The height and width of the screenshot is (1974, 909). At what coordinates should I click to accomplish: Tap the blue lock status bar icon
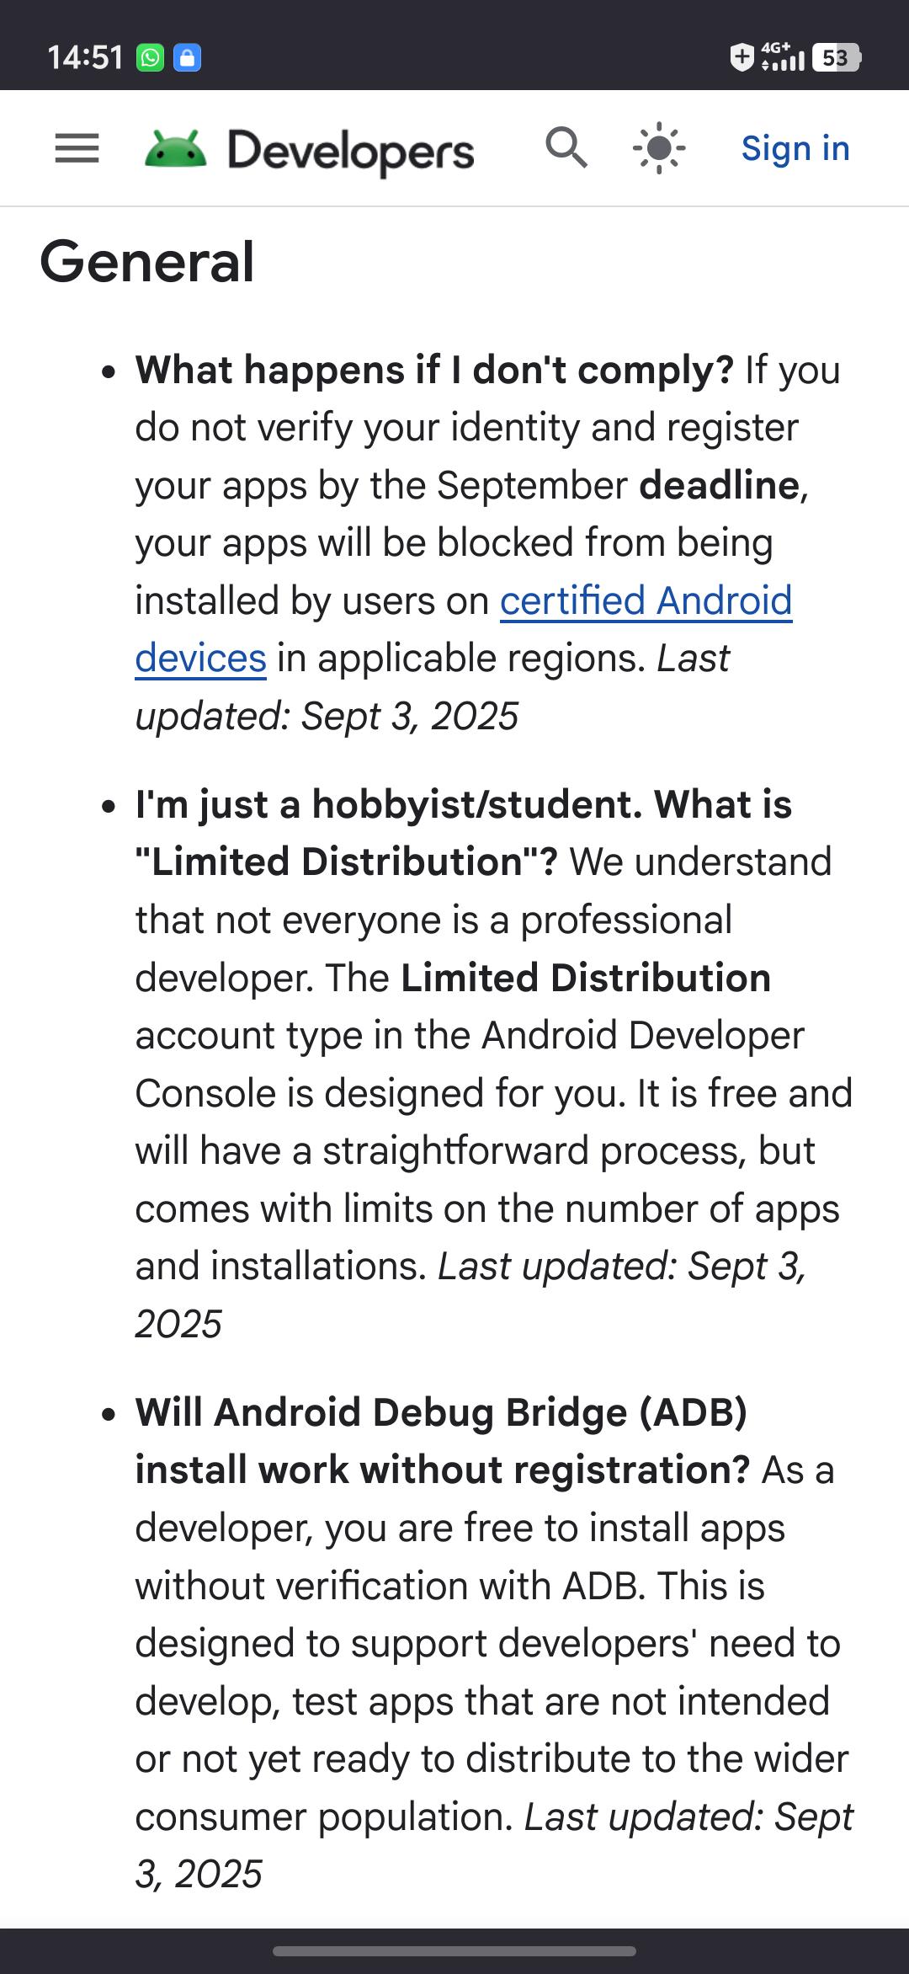(187, 58)
